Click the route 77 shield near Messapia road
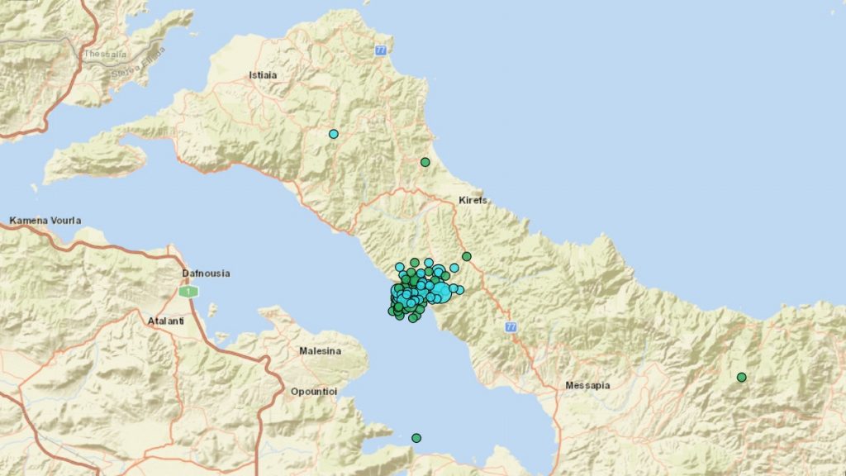The height and width of the screenshot is (476, 846). [x=511, y=326]
